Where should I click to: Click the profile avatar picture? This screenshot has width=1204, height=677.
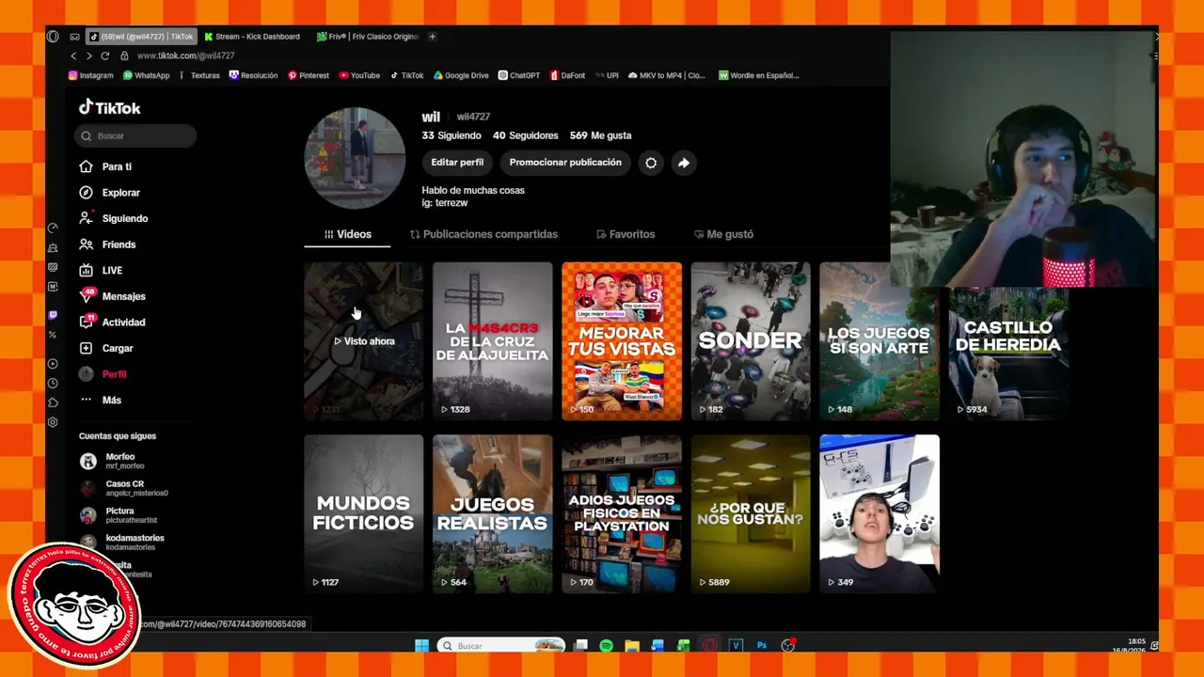(x=355, y=157)
